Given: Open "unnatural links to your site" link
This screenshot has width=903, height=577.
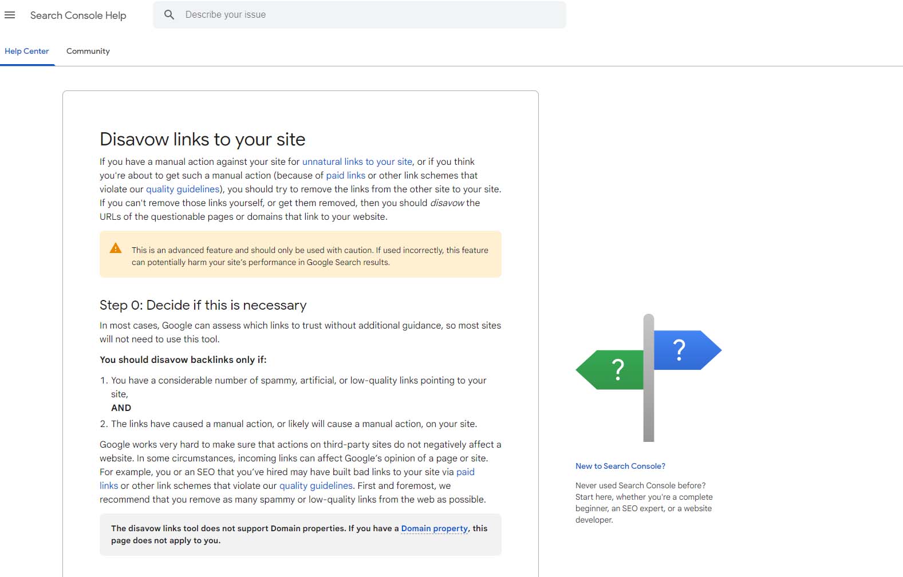Looking at the screenshot, I should coord(357,162).
